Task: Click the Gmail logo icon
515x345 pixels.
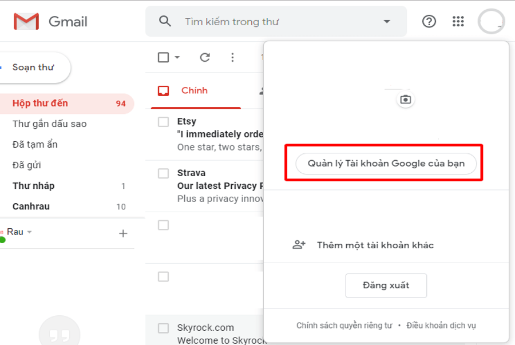Action: (26, 22)
